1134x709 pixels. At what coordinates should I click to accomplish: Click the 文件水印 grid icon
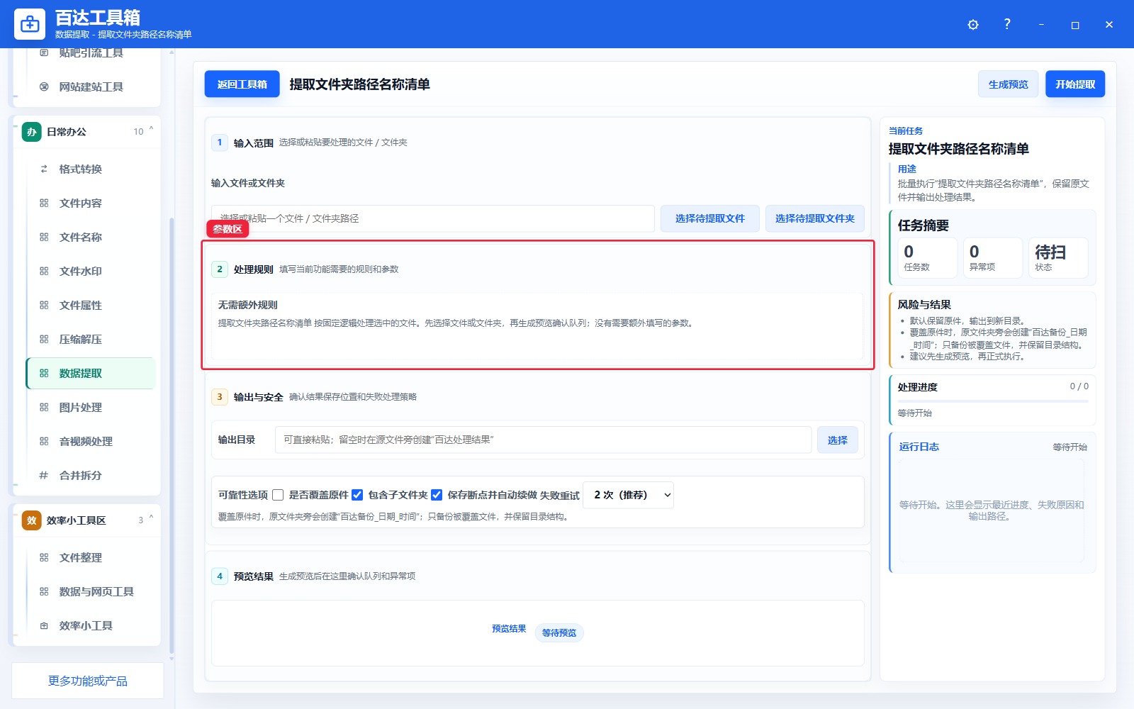click(44, 271)
